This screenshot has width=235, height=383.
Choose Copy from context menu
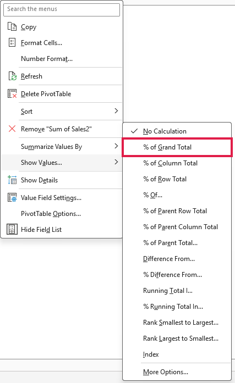tap(62, 26)
